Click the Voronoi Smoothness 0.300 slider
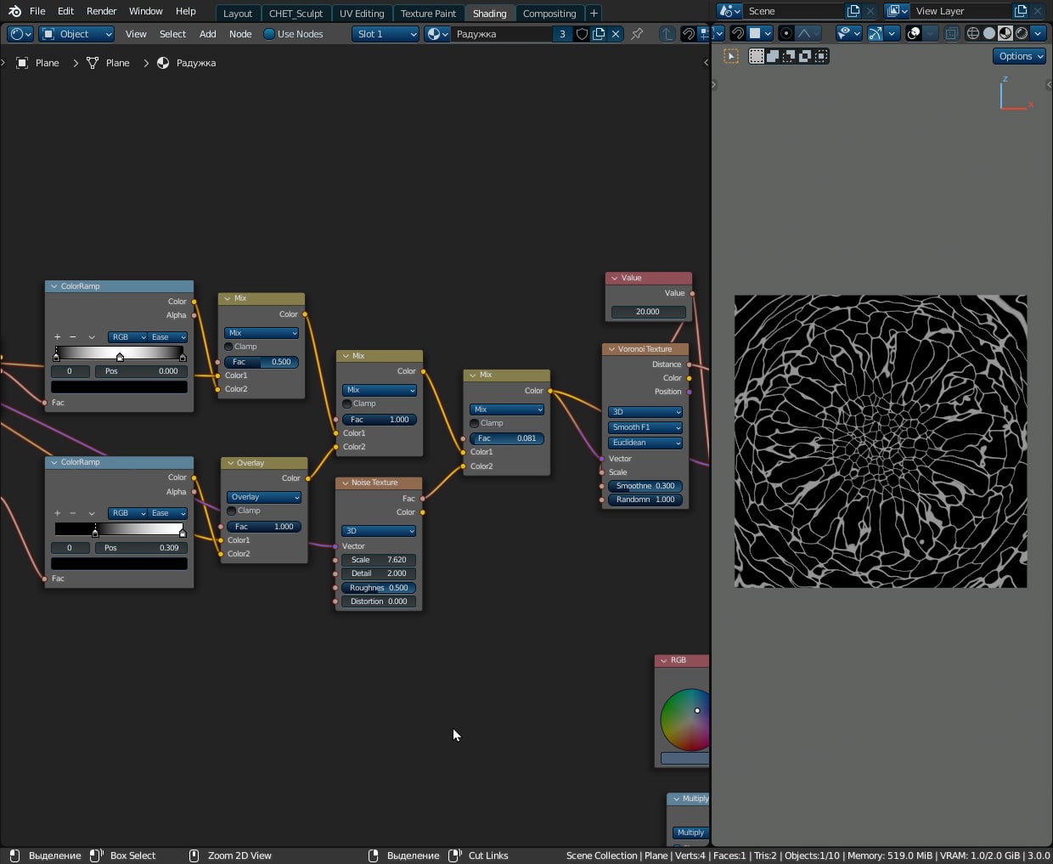The height and width of the screenshot is (864, 1053). (645, 486)
